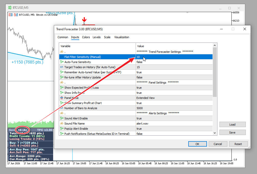Image resolution: width=257 pixels, height=174 pixels.
Task: Click the Avr.Range: 2200 pts. panel line
Action: 25,156
